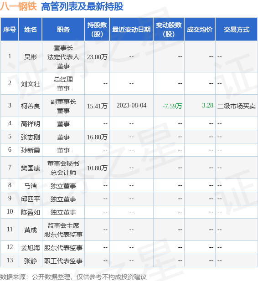258x281 pixels.
Task: Click the holding value 23.00万
Action: 97,57
